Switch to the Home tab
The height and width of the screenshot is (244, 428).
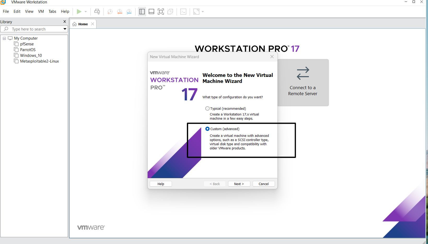pos(83,24)
